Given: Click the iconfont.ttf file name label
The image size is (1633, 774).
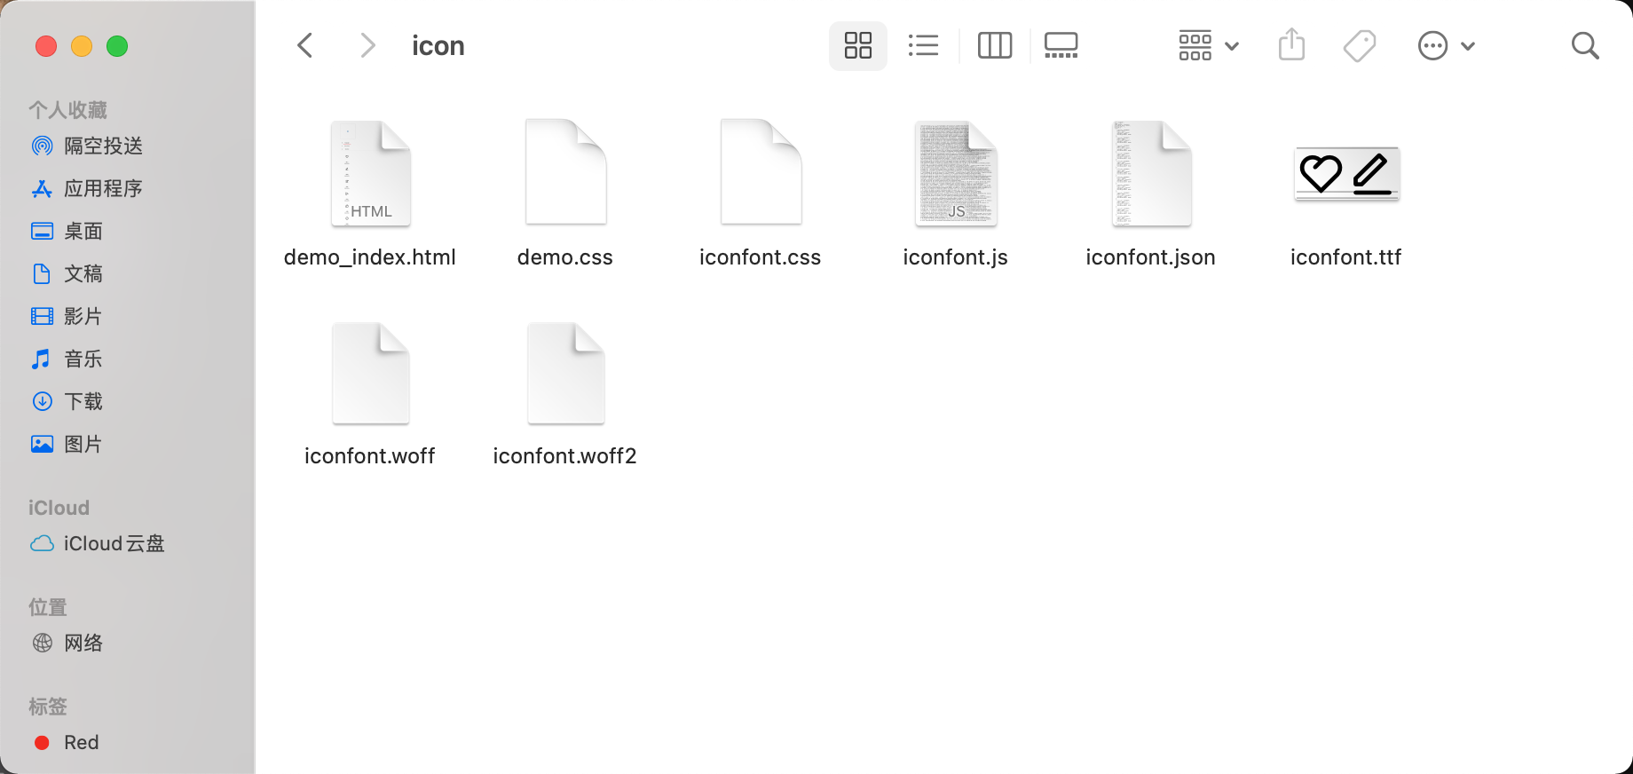Looking at the screenshot, I should point(1346,257).
